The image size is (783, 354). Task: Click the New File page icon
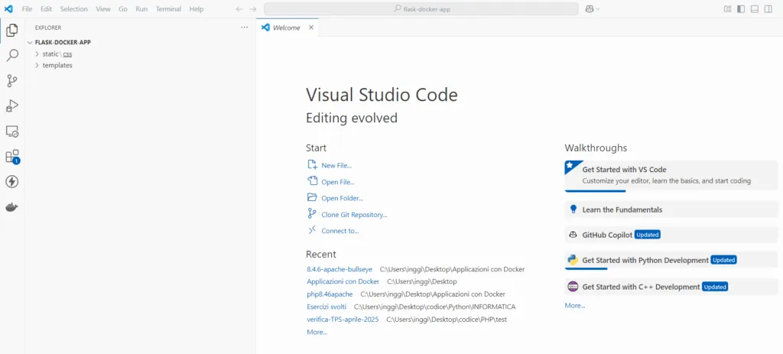click(x=312, y=165)
